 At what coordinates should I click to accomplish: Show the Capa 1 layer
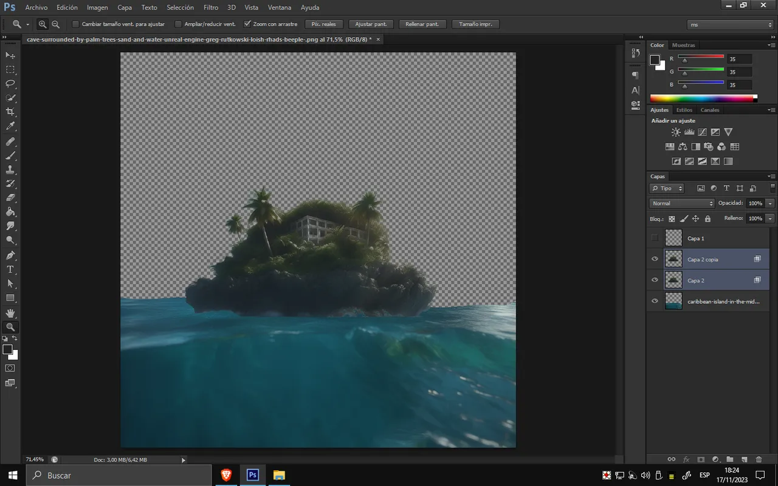655,238
